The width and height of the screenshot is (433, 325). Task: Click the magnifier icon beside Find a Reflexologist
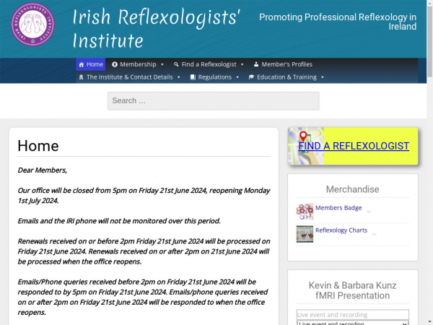click(176, 64)
